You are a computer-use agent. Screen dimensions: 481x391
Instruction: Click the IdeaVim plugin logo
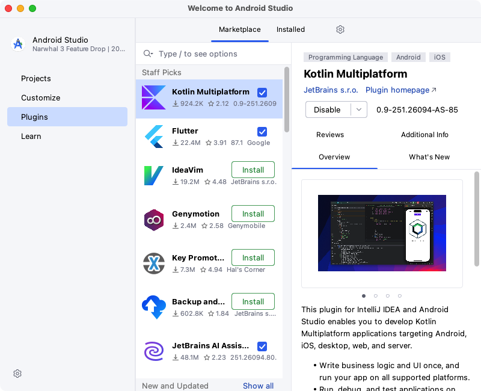coord(153,176)
